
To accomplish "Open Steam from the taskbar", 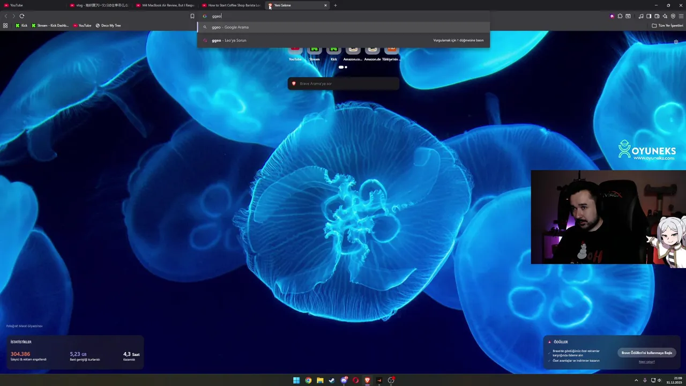I will click(x=332, y=381).
